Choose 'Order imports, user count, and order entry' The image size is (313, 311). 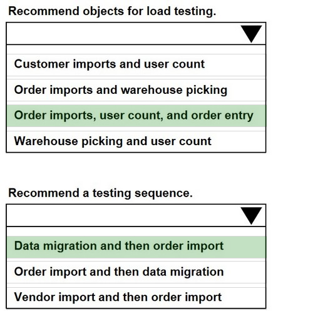[x=136, y=116]
